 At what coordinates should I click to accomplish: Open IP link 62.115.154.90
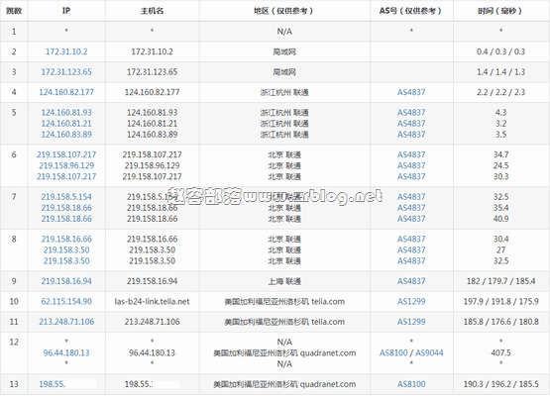pyautogui.click(x=66, y=302)
